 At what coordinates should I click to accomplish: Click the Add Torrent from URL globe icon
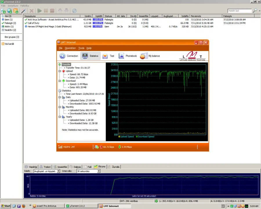click(10, 11)
